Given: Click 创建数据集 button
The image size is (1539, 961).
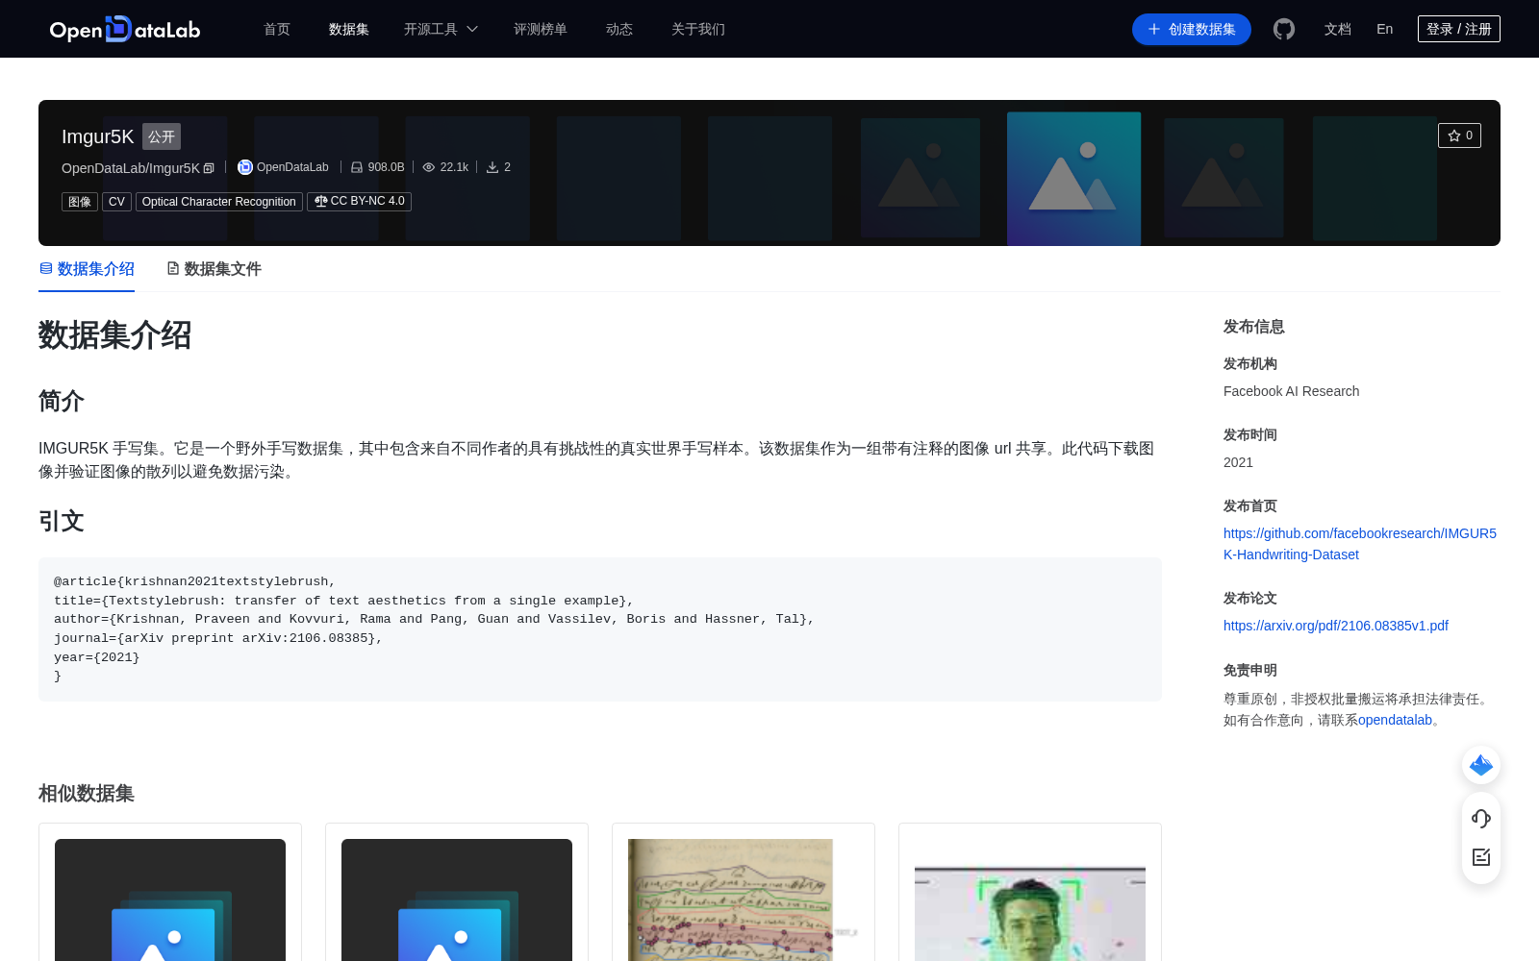Looking at the screenshot, I should click(1192, 29).
